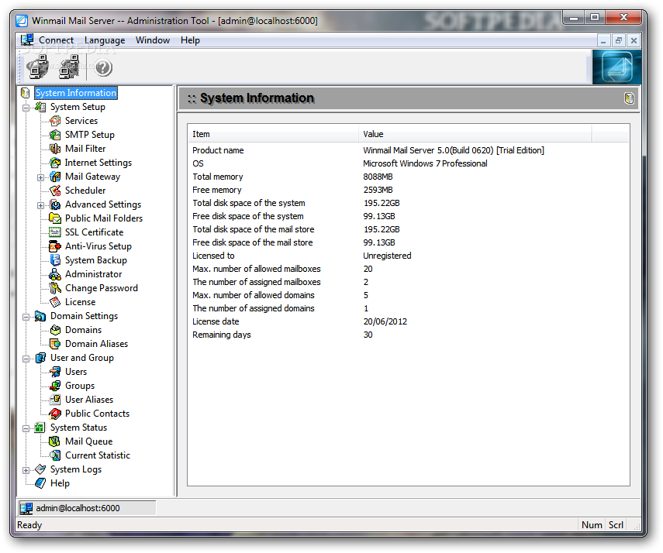Expand the System Logs tree node
This screenshot has height=553, width=663.
26,470
